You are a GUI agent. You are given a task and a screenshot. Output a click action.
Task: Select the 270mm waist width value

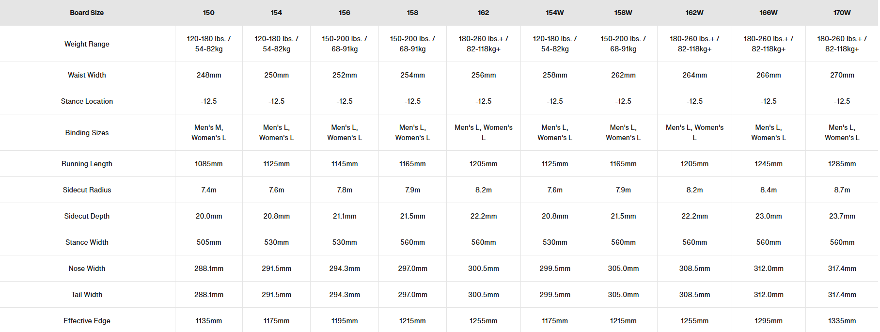coord(842,75)
